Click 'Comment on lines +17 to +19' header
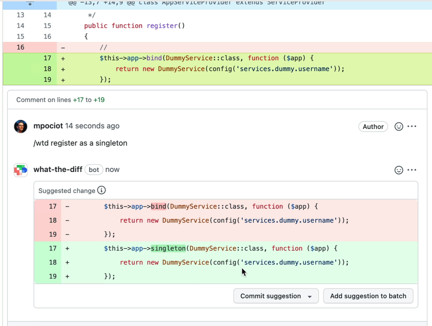This screenshot has width=432, height=326. click(60, 100)
